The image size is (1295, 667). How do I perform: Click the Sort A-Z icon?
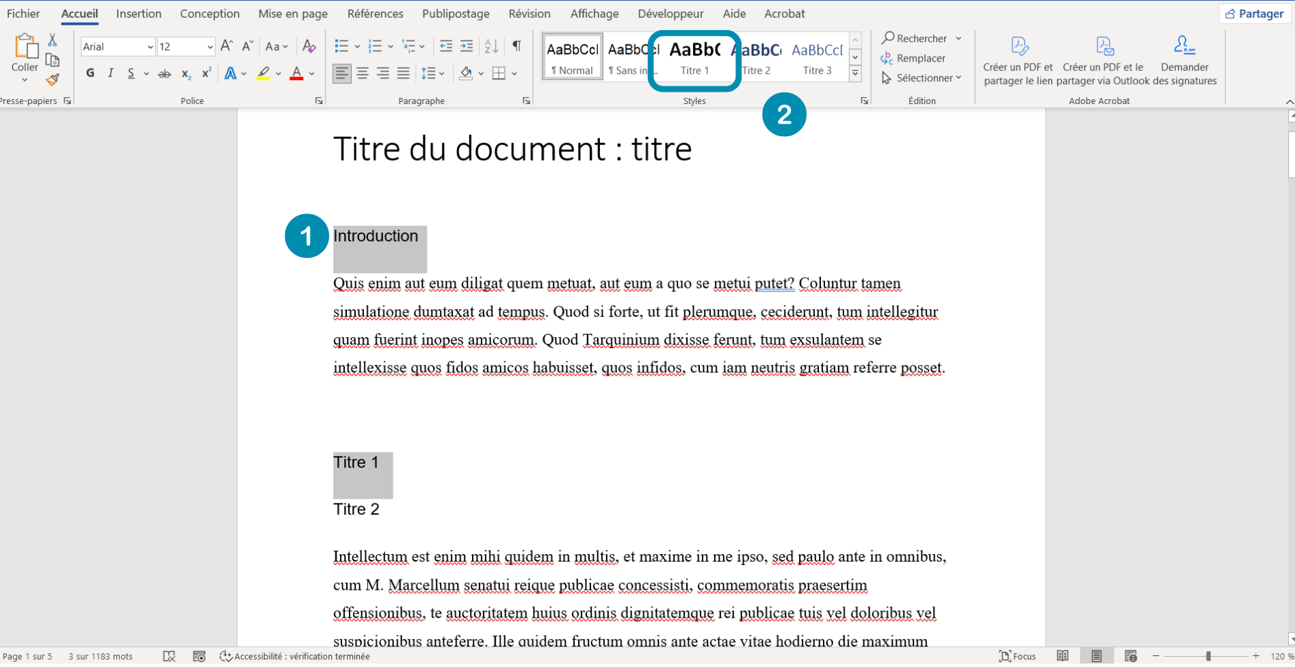pyautogui.click(x=491, y=47)
